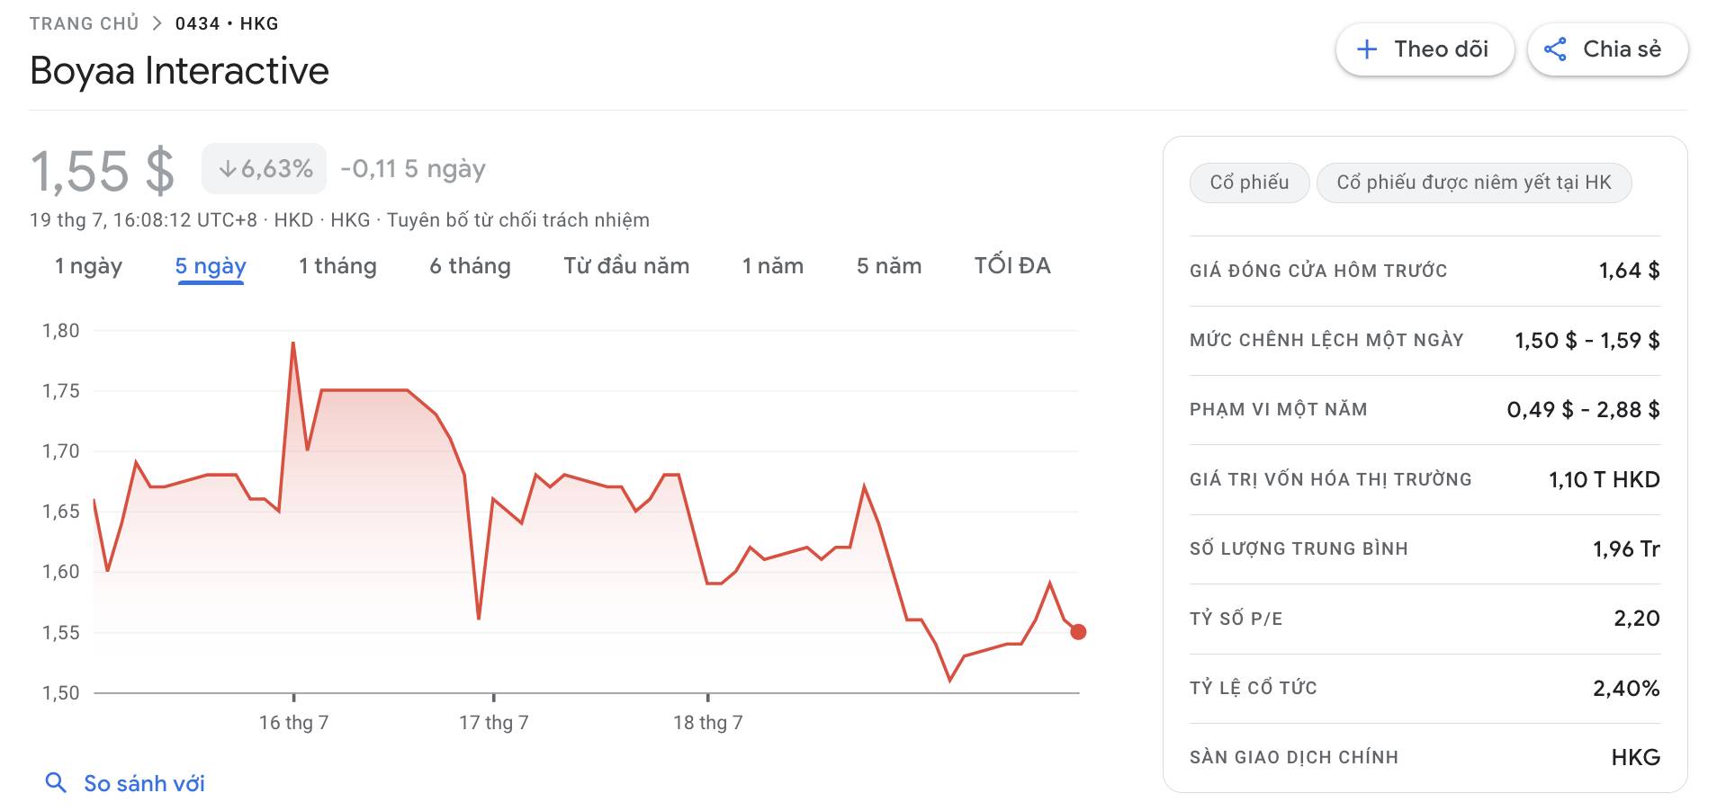
Task: Click the SỐ LƯỢNG TRUNG BÌNH label
Action: click(1299, 549)
